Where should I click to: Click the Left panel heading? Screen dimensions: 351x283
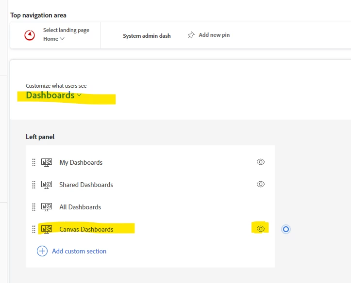[40, 137]
